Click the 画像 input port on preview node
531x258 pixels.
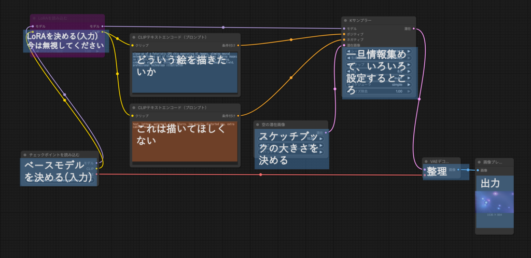pyautogui.click(x=478, y=170)
